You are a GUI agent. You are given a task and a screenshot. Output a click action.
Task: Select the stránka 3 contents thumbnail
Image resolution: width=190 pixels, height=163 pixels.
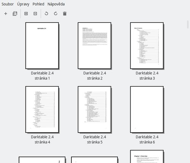[x=147, y=46]
